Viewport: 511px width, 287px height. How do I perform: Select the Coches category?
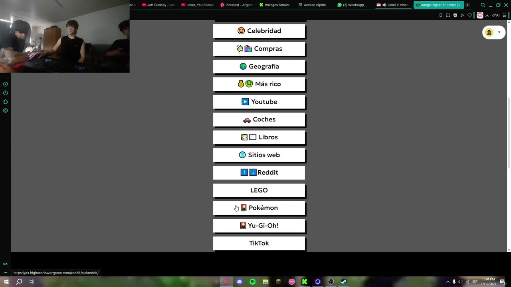(259, 119)
